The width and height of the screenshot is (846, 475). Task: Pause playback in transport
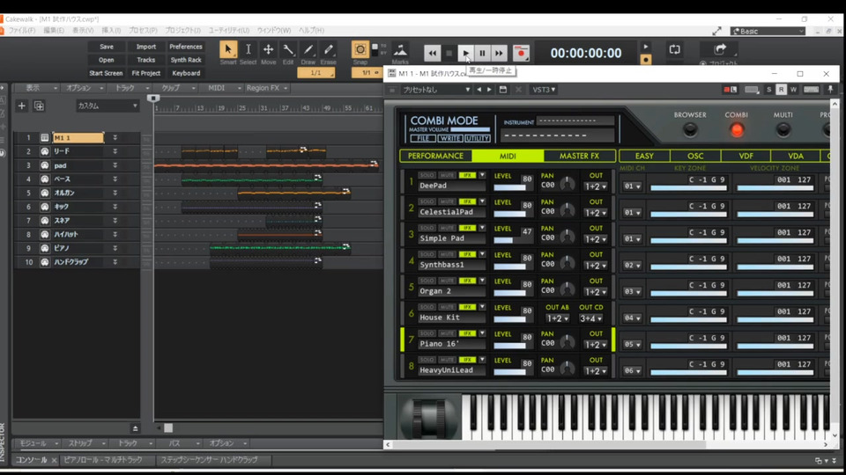(x=482, y=54)
